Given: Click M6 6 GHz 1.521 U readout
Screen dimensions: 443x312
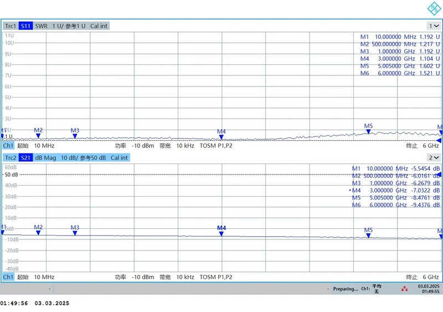Looking at the screenshot, I should point(400,73).
